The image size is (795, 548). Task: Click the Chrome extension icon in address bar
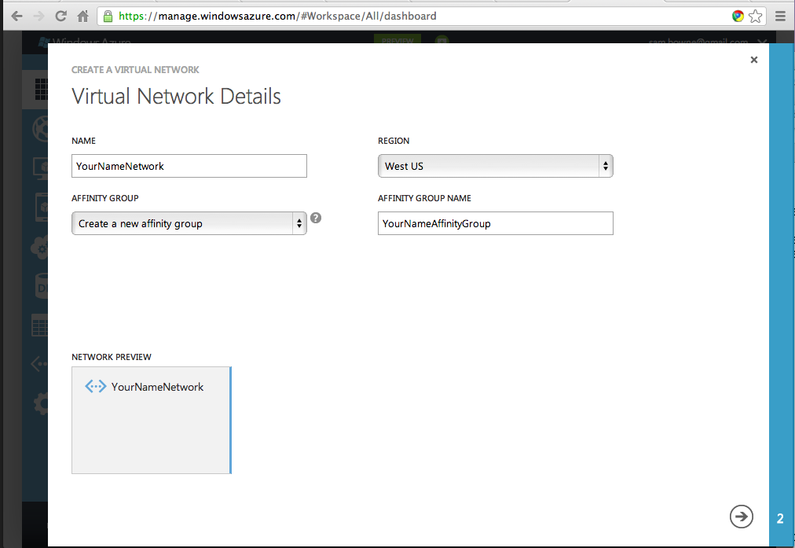coord(738,17)
